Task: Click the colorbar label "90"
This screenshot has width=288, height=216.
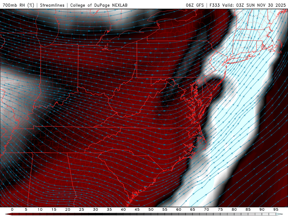Action: tap(262, 210)
